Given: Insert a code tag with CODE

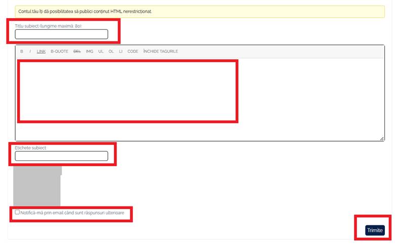Looking at the screenshot, I should 133,52.
